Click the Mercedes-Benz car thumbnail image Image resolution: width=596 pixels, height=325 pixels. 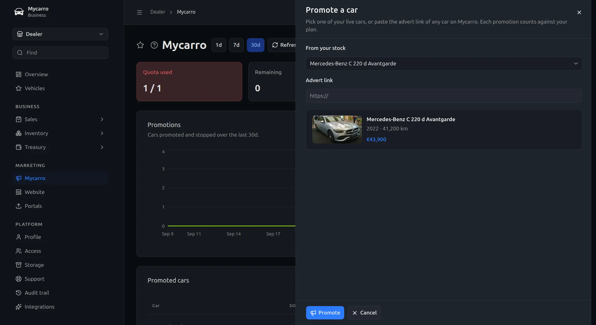click(337, 130)
